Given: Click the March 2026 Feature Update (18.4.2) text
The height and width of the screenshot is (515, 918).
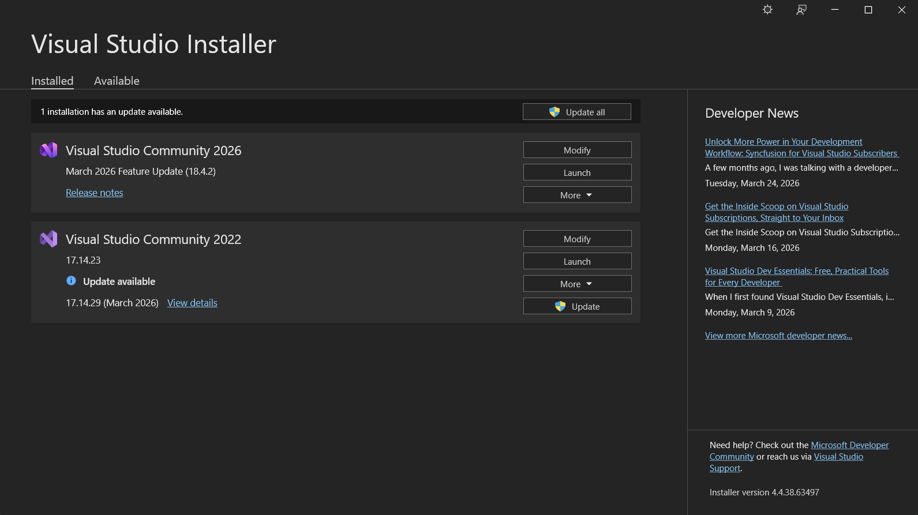Looking at the screenshot, I should (x=141, y=171).
